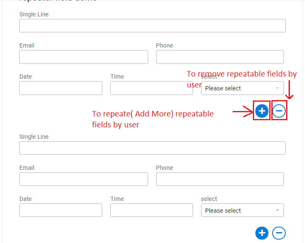Click the Phone input in the first group
Image resolution: width=305 pixels, height=243 pixels.
tap(220, 57)
